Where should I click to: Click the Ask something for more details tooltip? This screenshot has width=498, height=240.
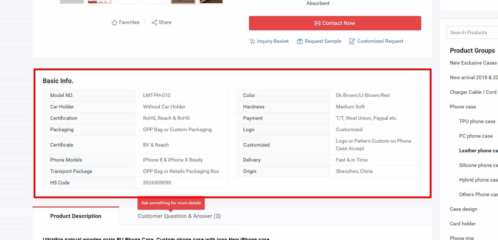point(171,203)
